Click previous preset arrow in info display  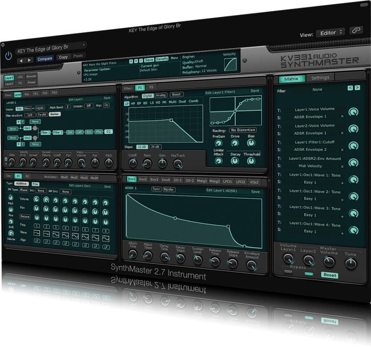[x=131, y=62]
